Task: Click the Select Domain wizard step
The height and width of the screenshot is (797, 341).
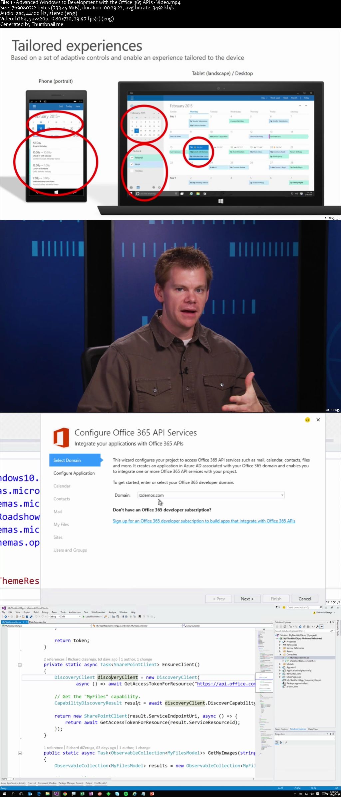Action: [x=75, y=460]
